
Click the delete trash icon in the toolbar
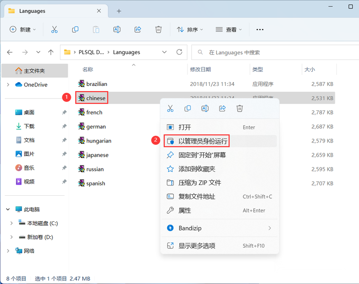158,30
